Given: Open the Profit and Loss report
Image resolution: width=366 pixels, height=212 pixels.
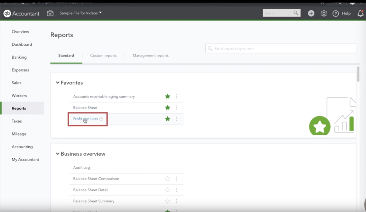Looking at the screenshot, I should click(85, 119).
